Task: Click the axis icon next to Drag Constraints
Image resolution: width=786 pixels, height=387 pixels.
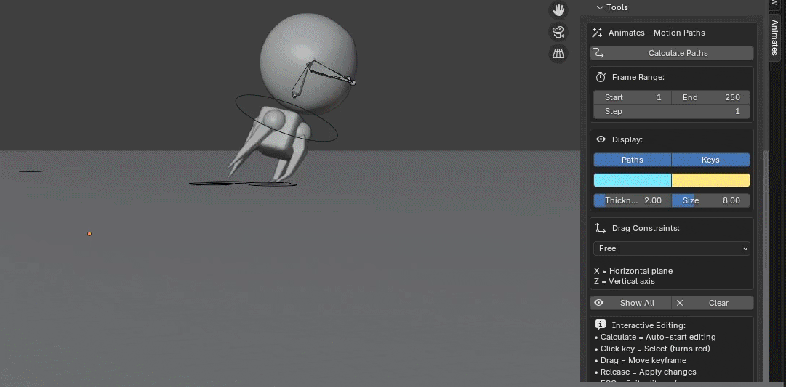Action: tap(601, 228)
